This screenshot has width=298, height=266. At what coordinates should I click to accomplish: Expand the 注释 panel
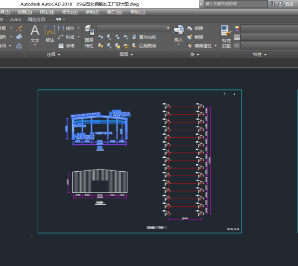53,54
